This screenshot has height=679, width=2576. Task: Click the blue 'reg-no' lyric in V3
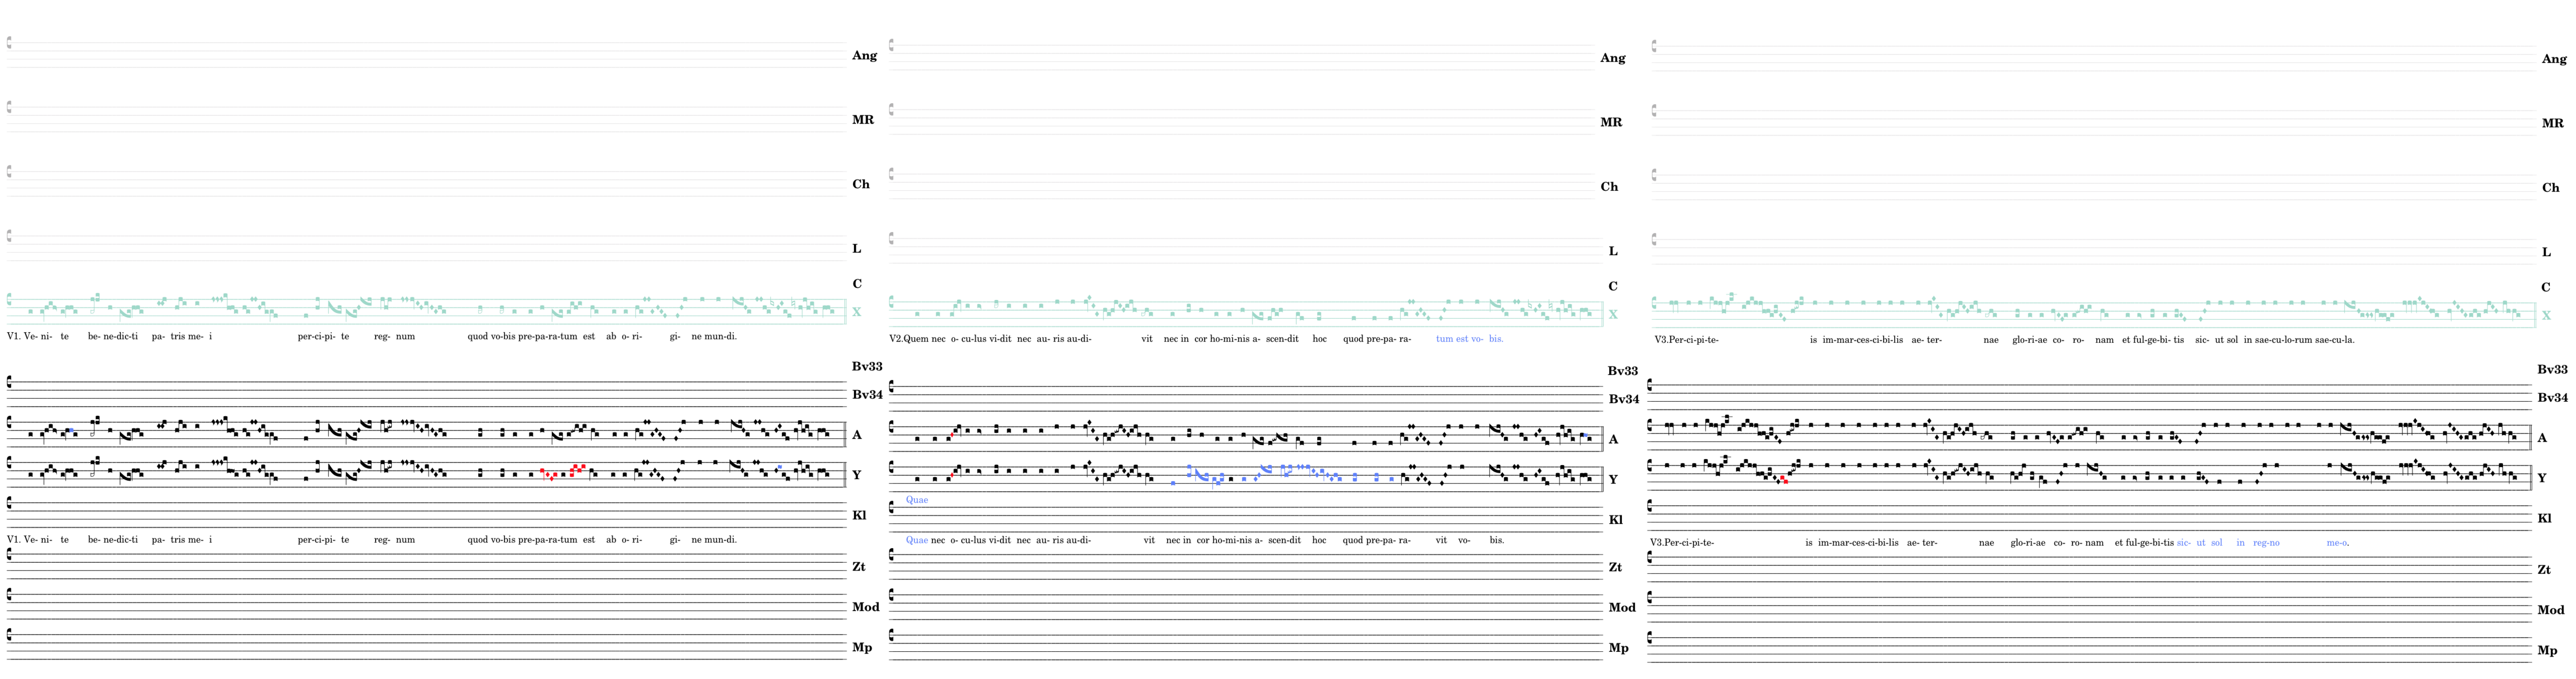coord(2266,543)
